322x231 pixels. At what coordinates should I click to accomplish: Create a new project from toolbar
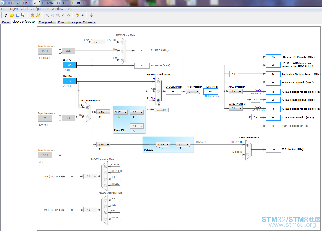pos(6,15)
